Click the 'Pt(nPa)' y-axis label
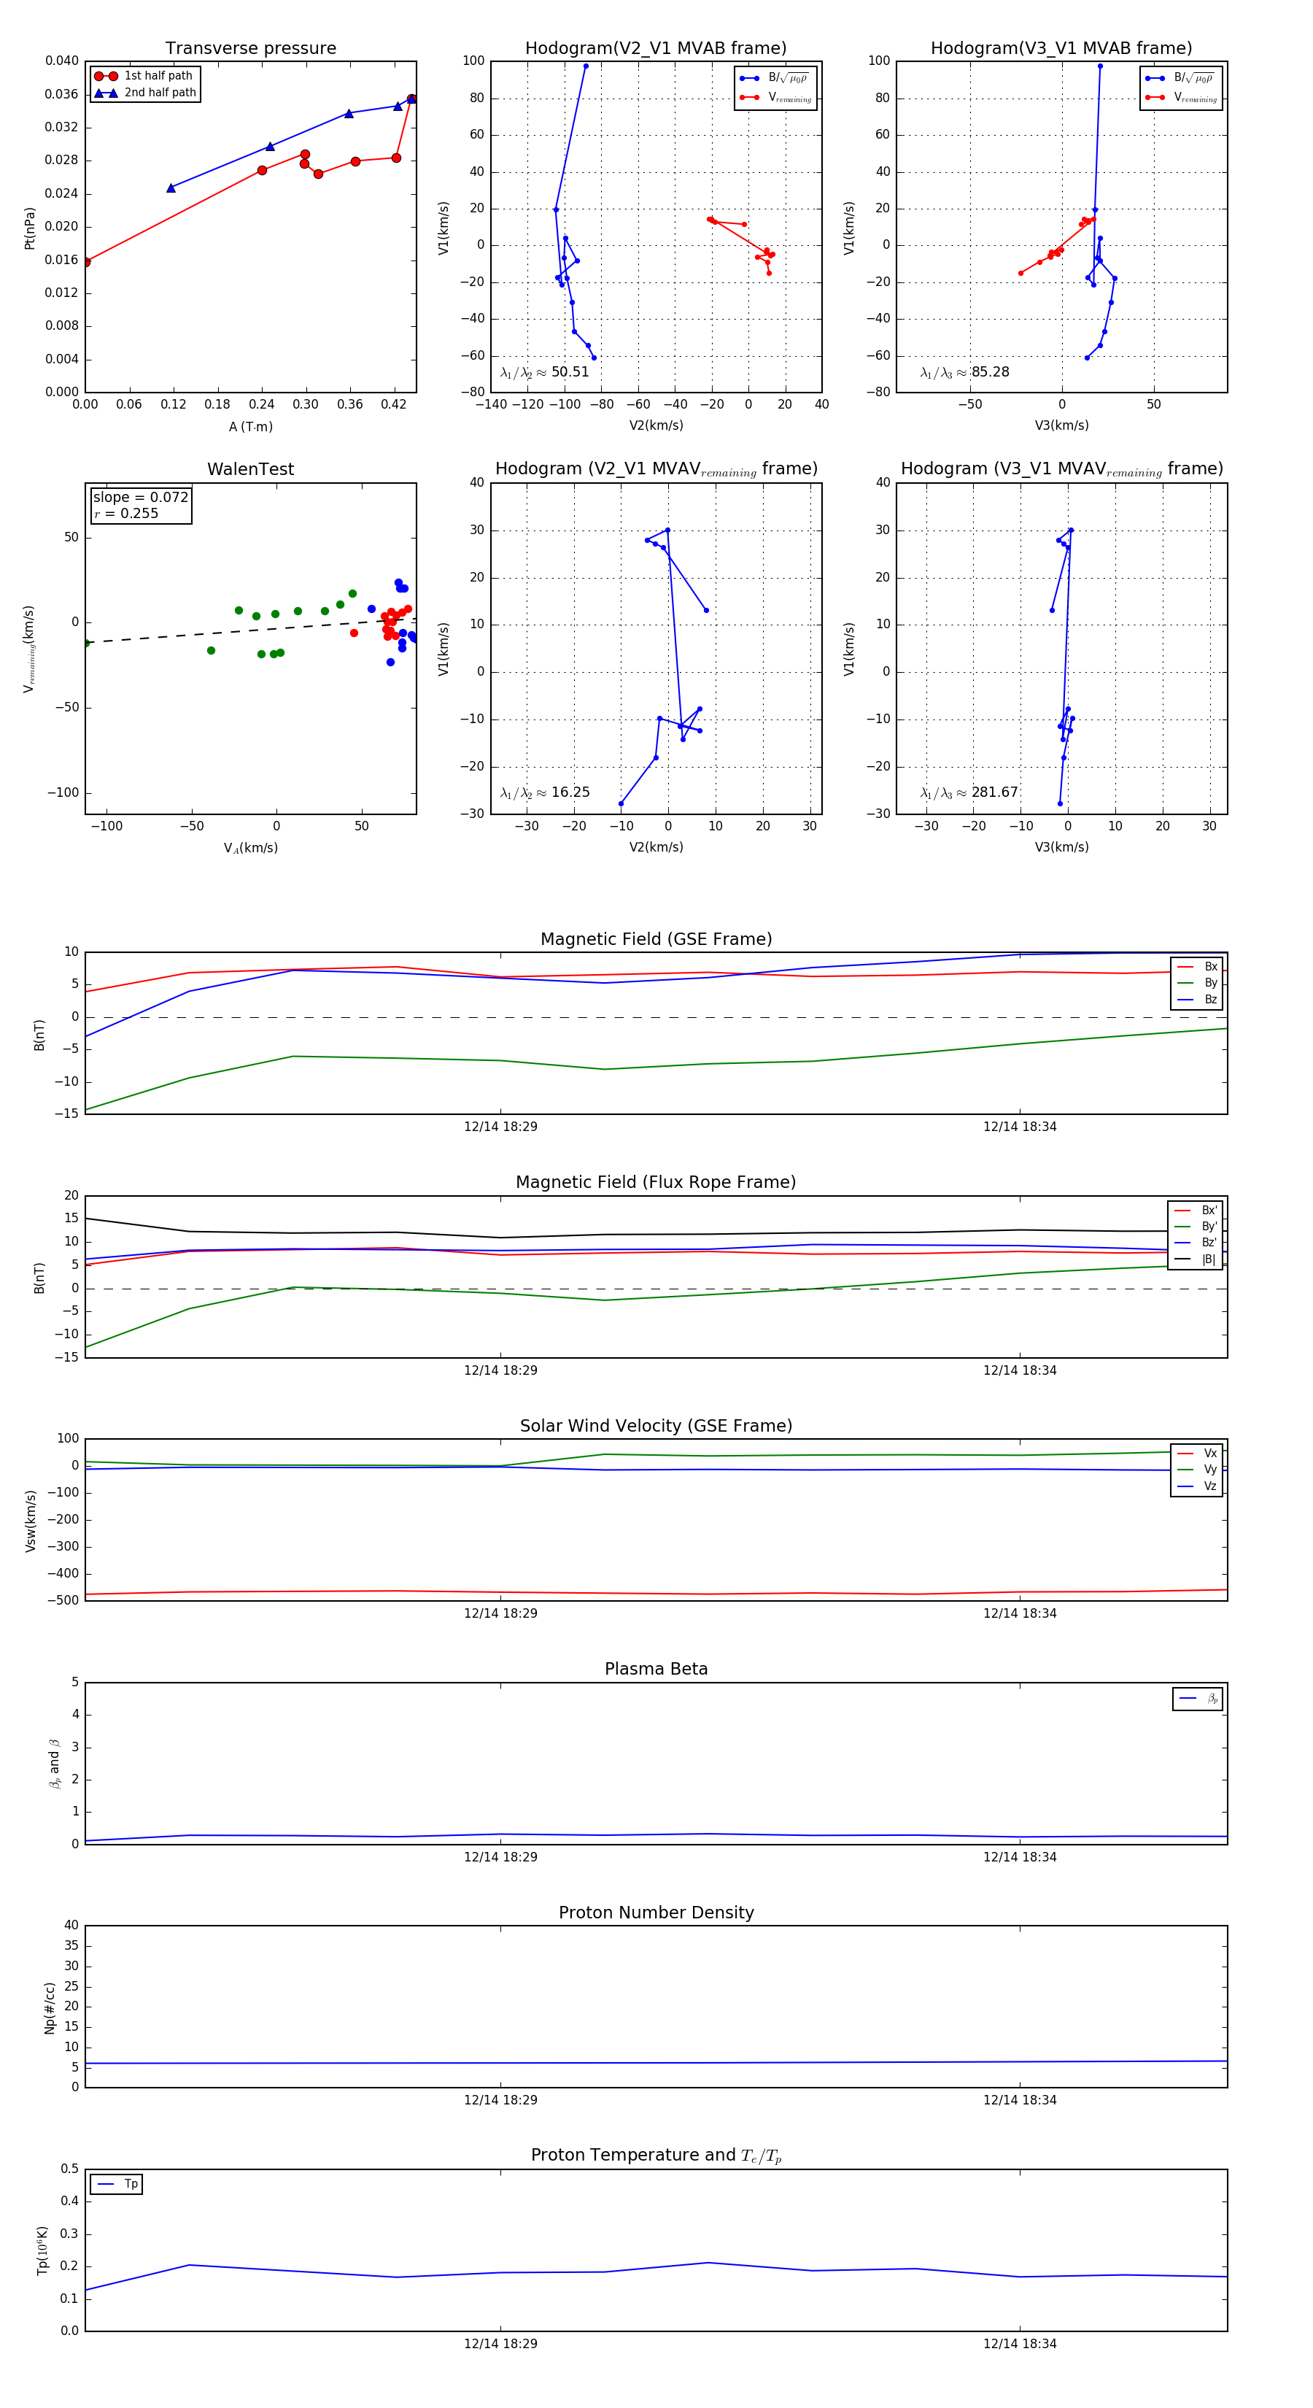Viewport: 1313px width, 2408px height. [30, 227]
